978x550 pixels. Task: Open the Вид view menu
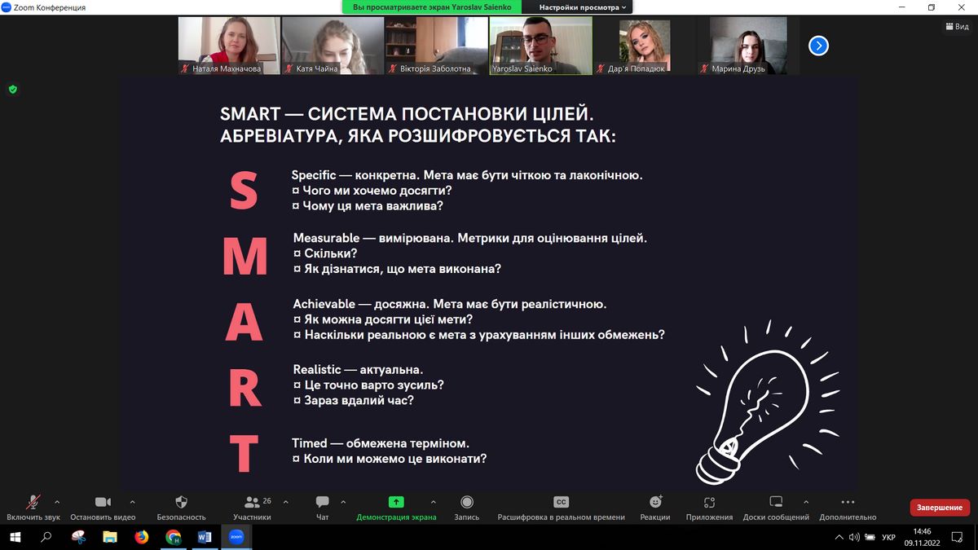pos(957,27)
